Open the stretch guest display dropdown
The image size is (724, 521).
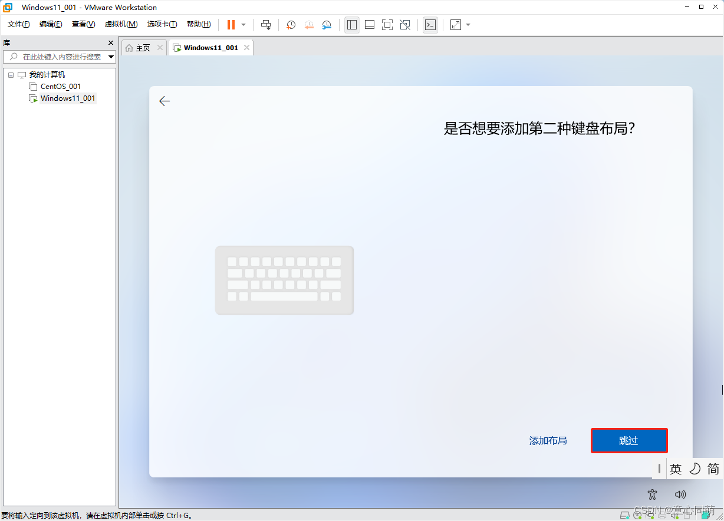click(x=466, y=24)
